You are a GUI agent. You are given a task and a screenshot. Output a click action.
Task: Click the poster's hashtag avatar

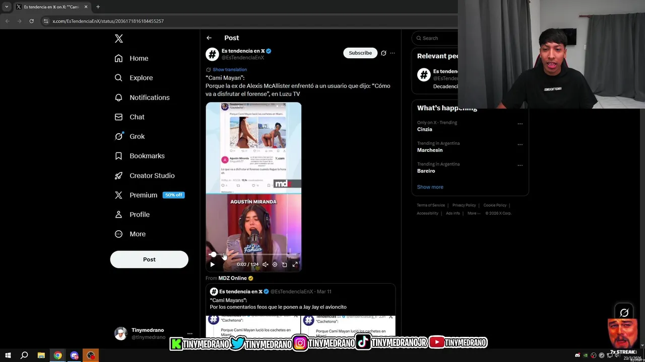212,54
